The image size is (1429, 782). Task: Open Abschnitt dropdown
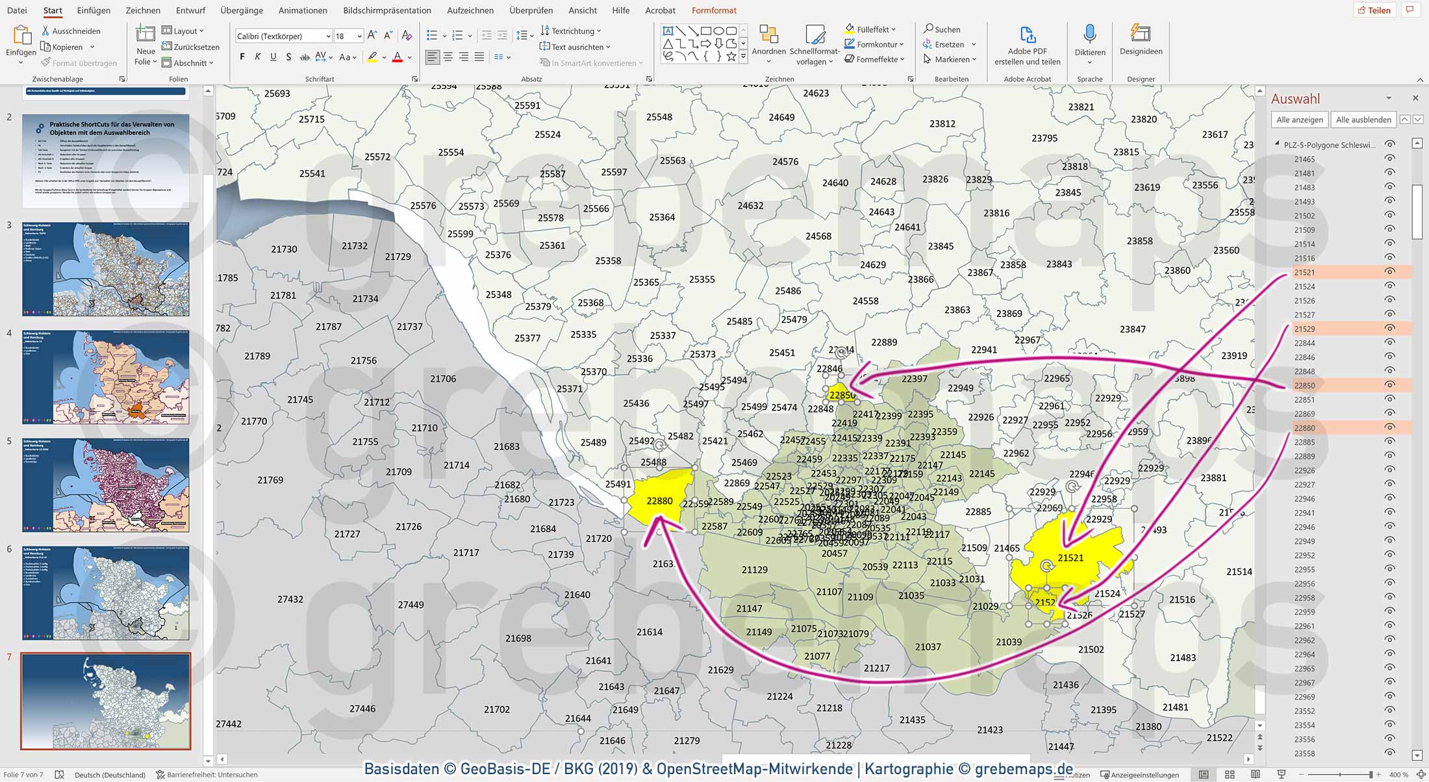tap(187, 63)
